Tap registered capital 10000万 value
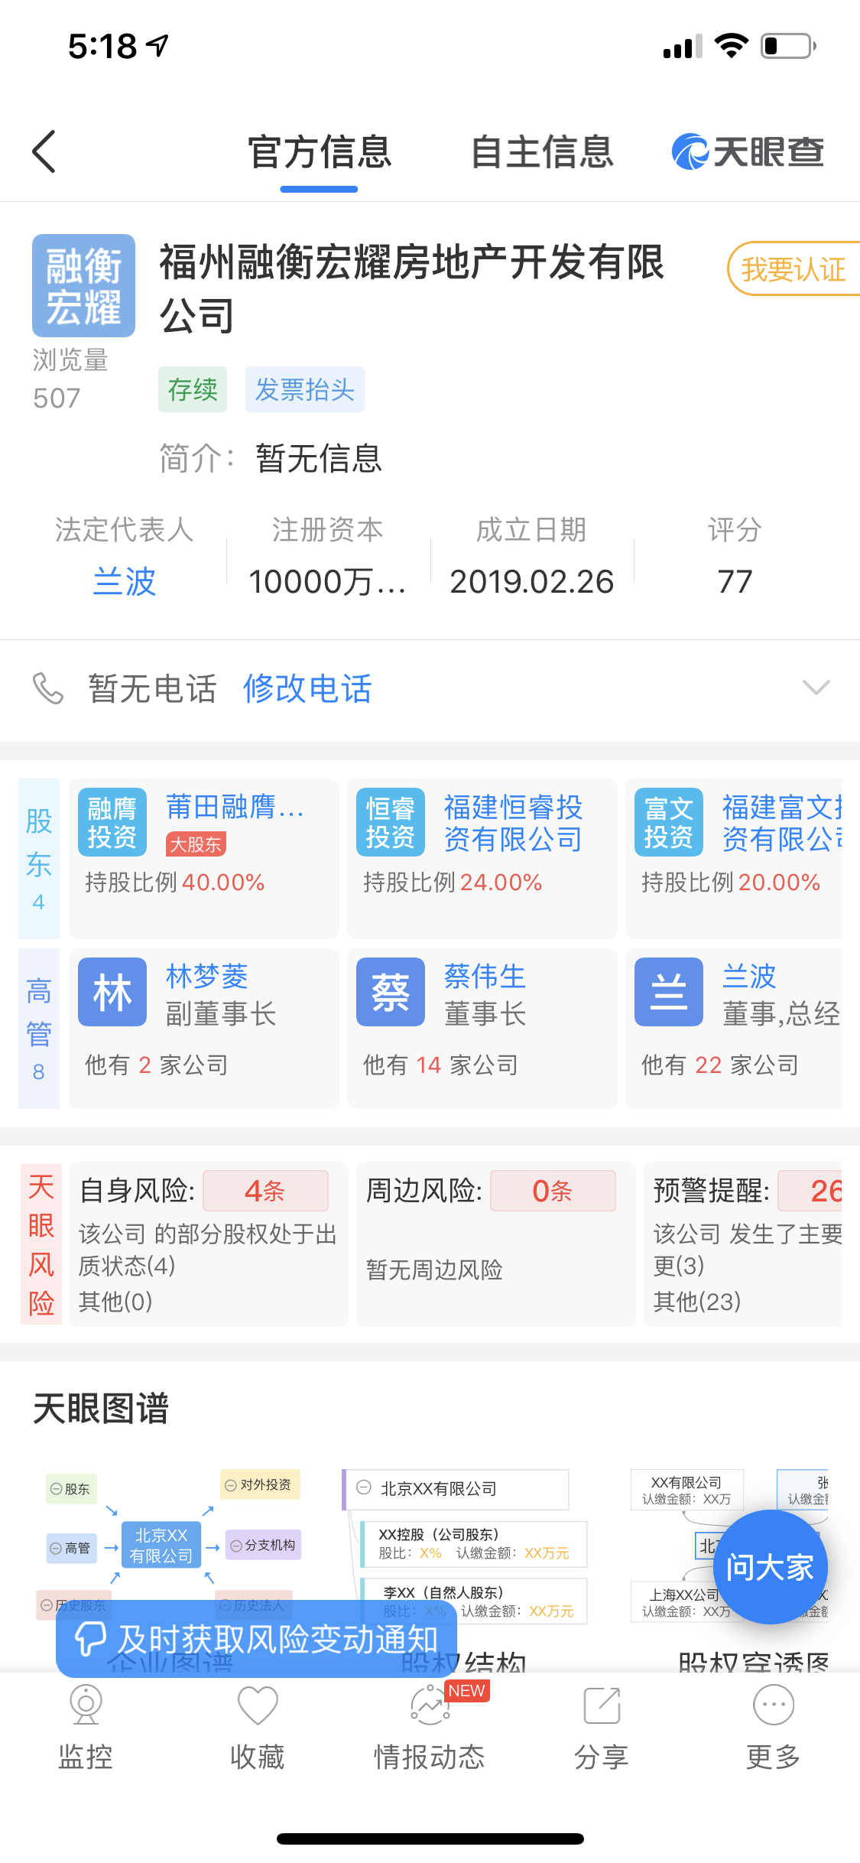Screen dimensions: 860x1863 [327, 581]
